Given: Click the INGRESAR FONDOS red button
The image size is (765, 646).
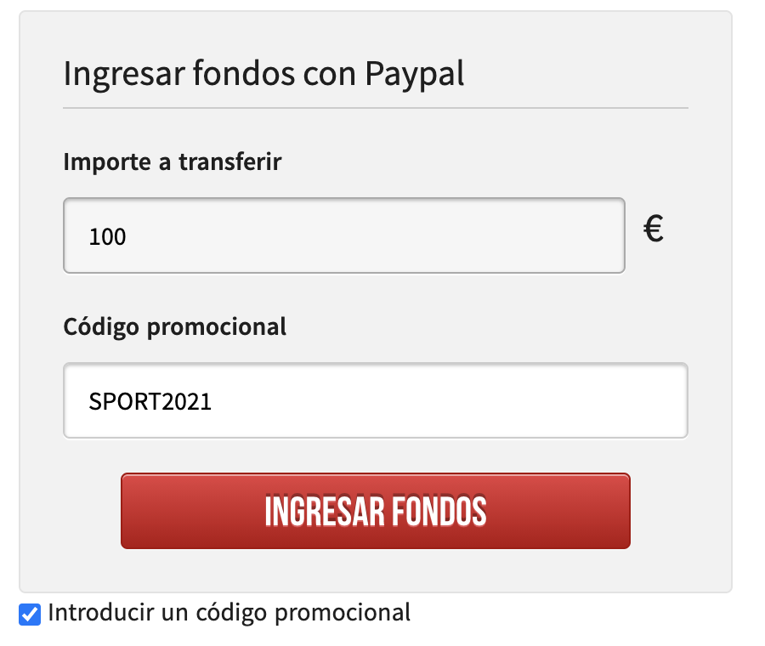Looking at the screenshot, I should 375,511.
